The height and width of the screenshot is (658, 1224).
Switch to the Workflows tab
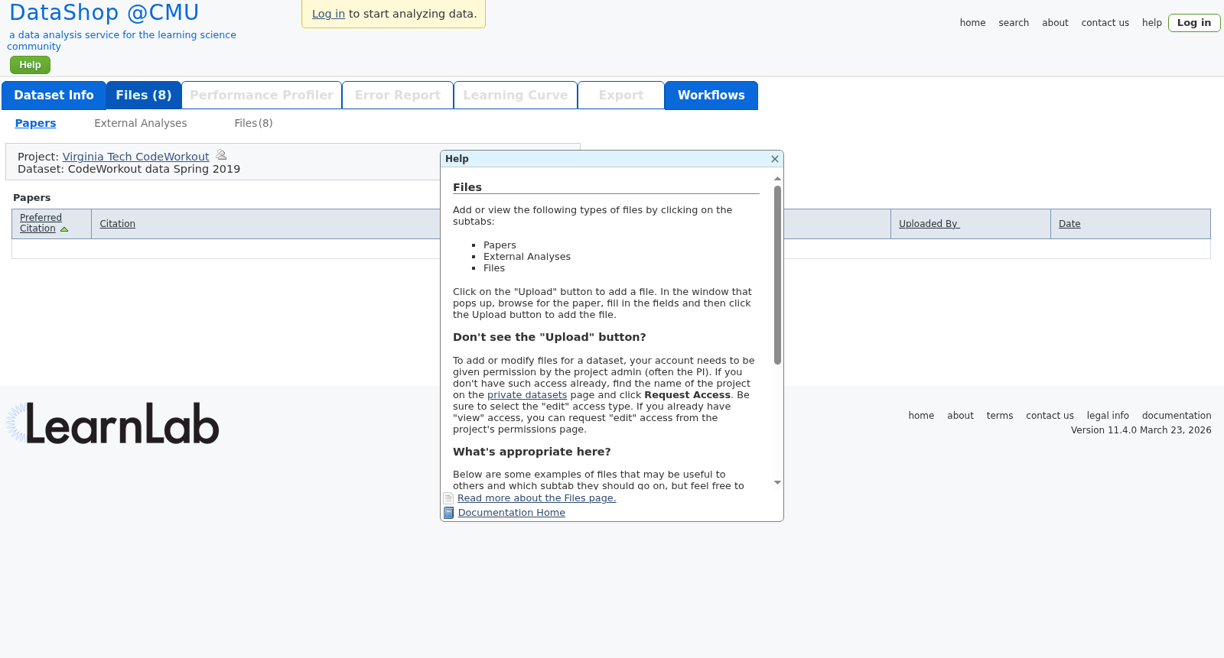tap(711, 96)
